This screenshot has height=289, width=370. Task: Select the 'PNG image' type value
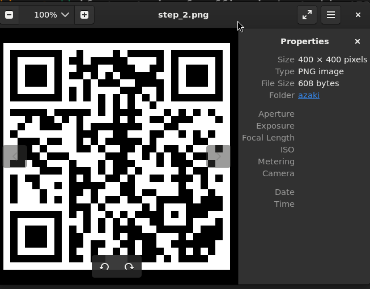321,71
